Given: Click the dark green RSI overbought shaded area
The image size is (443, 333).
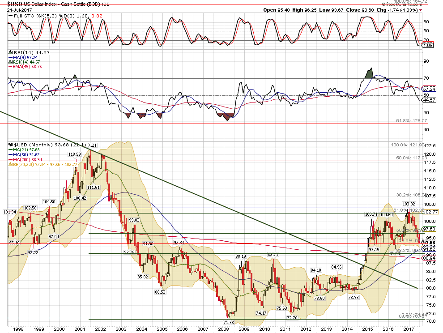Looking at the screenshot, I should [x=368, y=74].
